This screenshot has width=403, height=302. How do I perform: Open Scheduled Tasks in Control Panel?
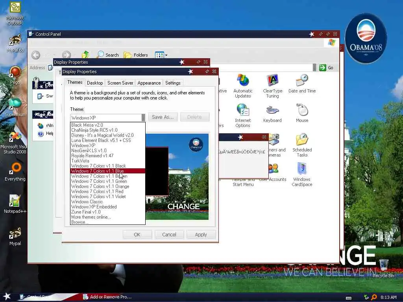(x=302, y=145)
